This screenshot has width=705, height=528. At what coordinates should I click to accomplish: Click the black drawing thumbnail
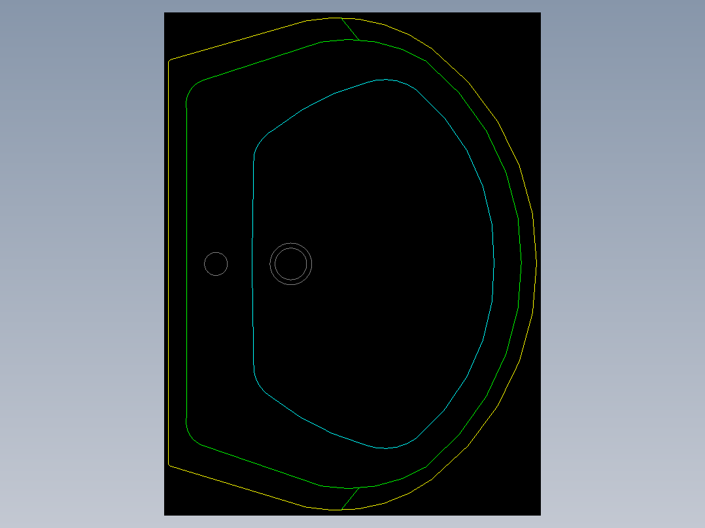[352, 264]
